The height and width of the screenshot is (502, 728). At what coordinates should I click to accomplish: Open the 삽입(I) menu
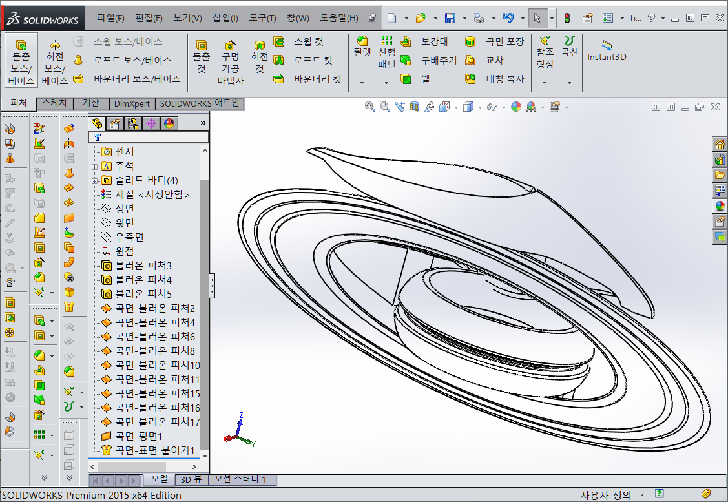tap(225, 18)
